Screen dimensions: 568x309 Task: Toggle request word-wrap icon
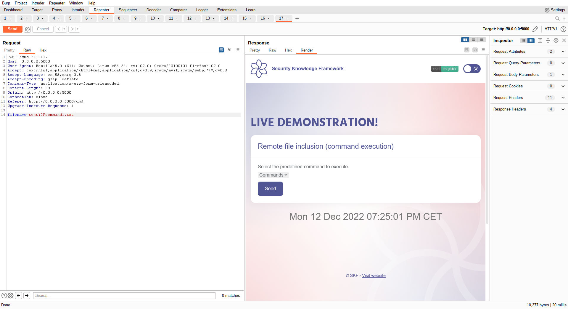pyautogui.click(x=221, y=50)
